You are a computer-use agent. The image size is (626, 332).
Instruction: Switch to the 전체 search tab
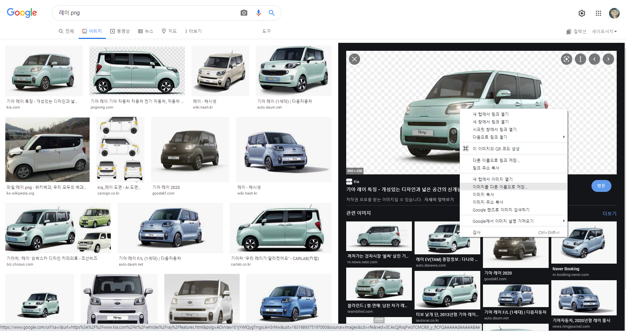pos(66,31)
